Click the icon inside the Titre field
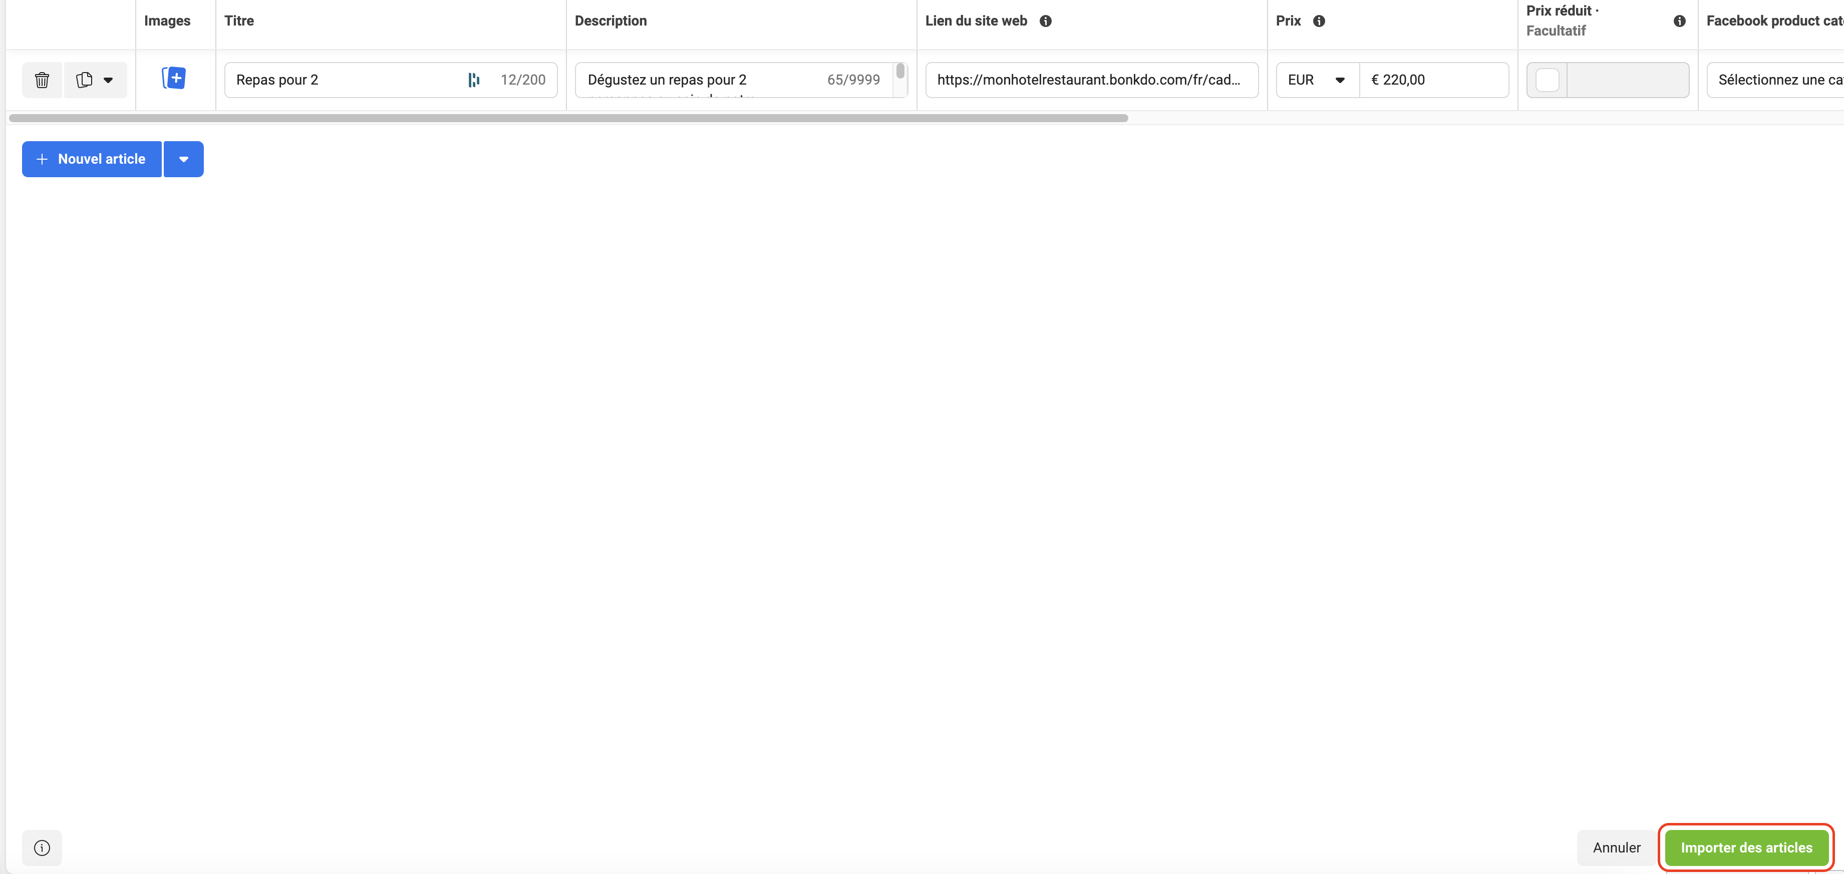Screen dimensions: 1844x874 474,80
